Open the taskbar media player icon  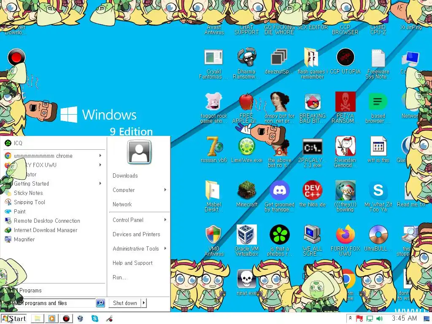(x=51, y=319)
